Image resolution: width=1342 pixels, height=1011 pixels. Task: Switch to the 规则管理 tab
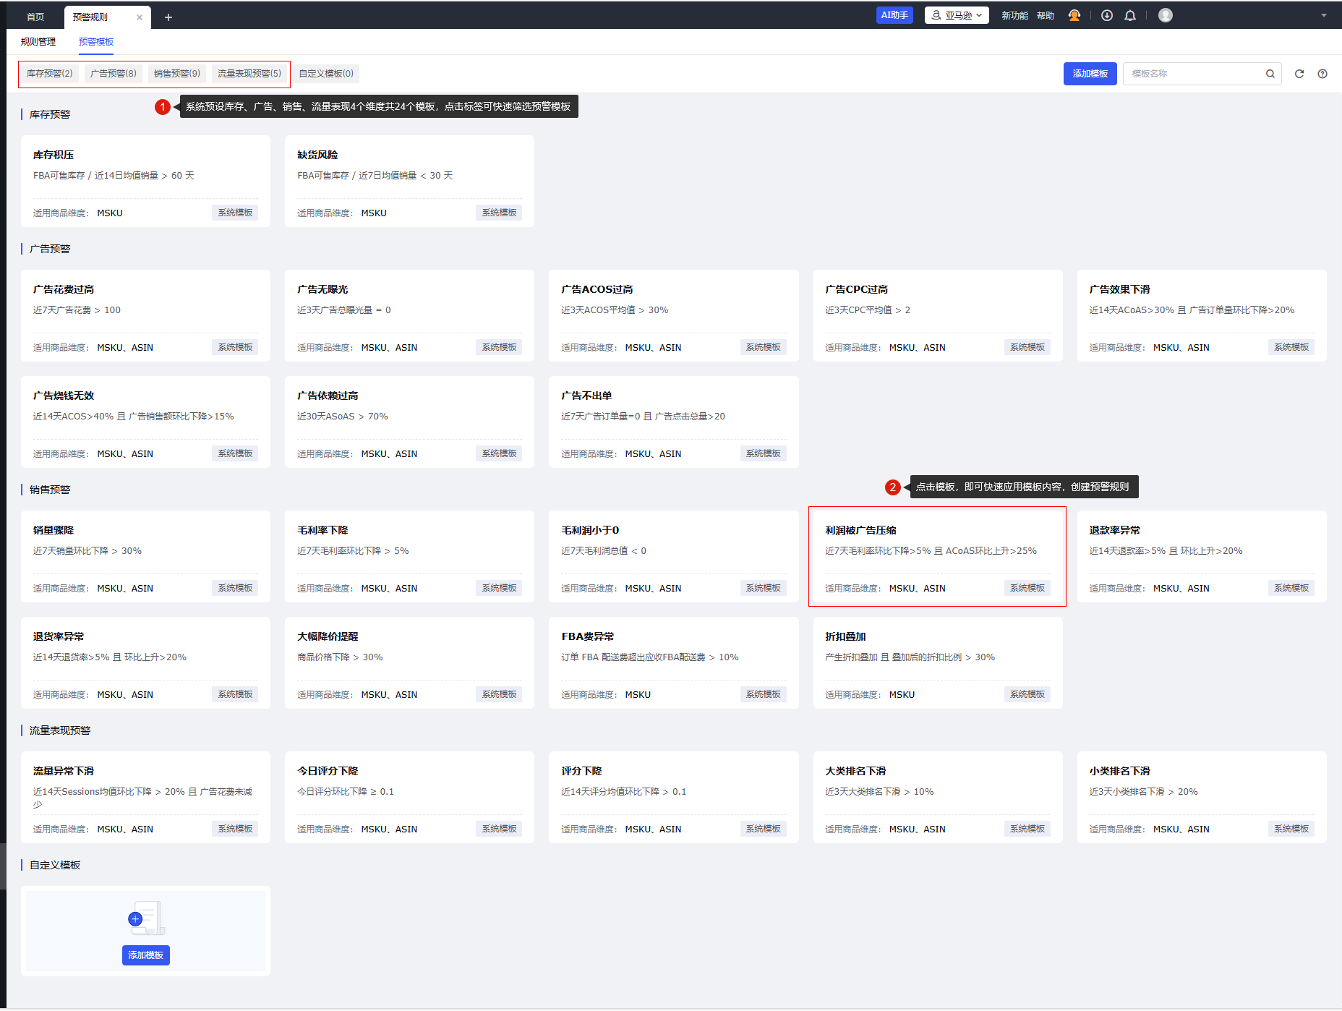[x=38, y=42]
